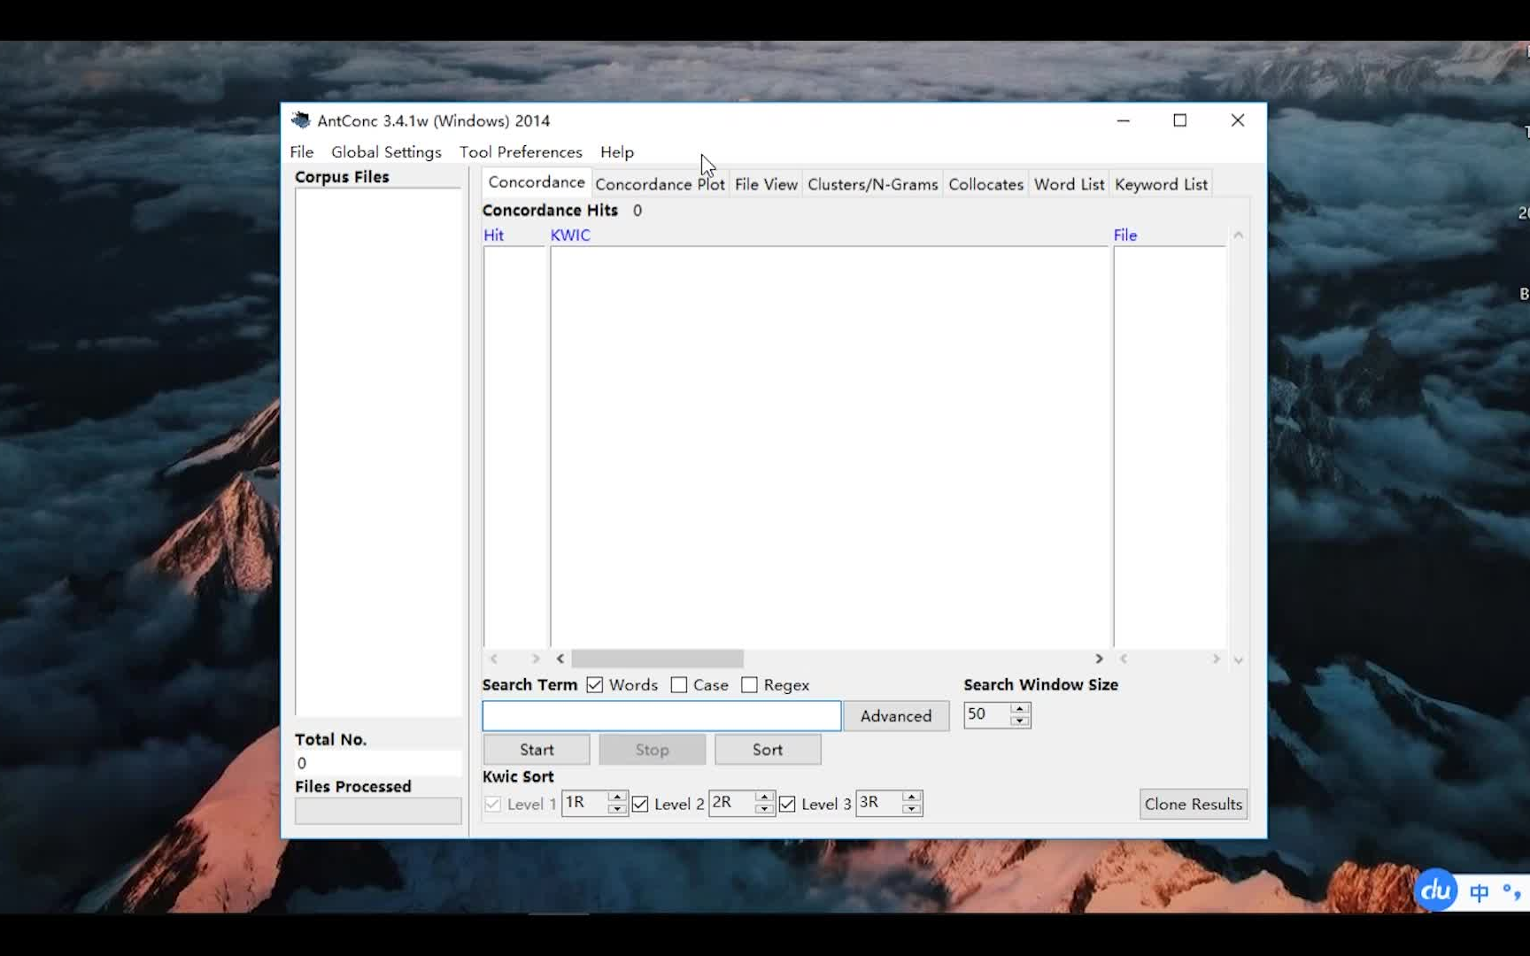The height and width of the screenshot is (956, 1530).
Task: Click the Advanced search button
Action: pos(896,715)
